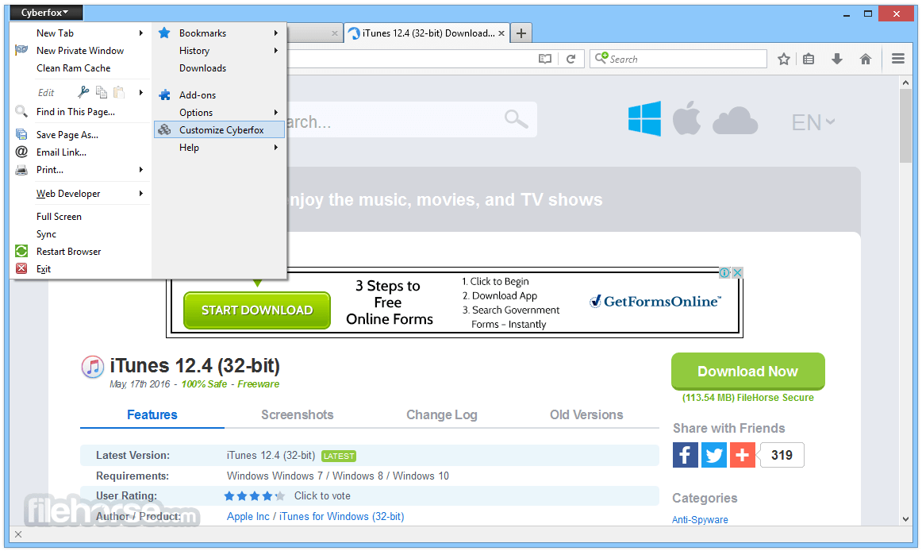Open a new tab with plus button
Image resolution: width=922 pixels, height=551 pixels.
pyautogui.click(x=521, y=33)
